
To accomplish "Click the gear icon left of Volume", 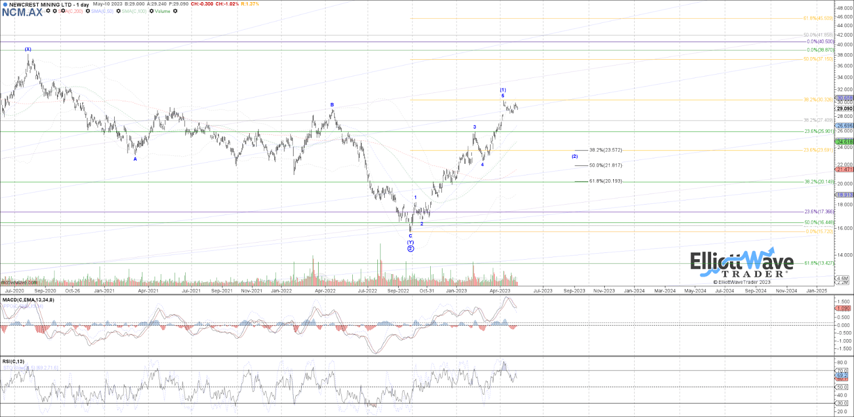I will (152, 11).
